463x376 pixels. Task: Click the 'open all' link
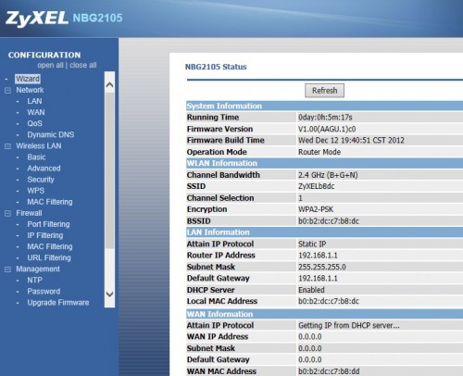click(50, 65)
